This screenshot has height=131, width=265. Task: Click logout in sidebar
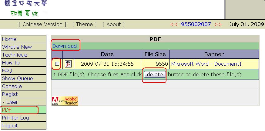10,126
